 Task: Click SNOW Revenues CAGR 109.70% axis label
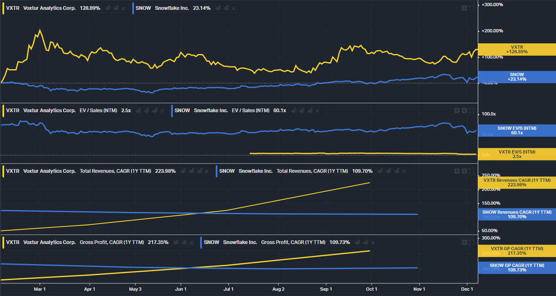(517, 214)
